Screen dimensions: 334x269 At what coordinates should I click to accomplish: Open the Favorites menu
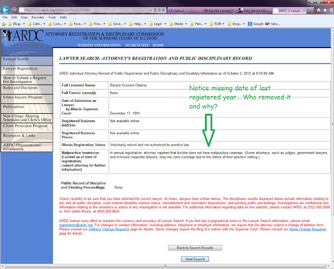[x=38, y=17]
